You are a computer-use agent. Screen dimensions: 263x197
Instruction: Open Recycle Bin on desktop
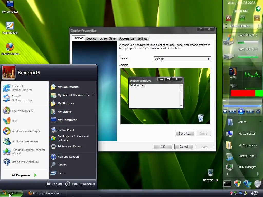click(210, 175)
